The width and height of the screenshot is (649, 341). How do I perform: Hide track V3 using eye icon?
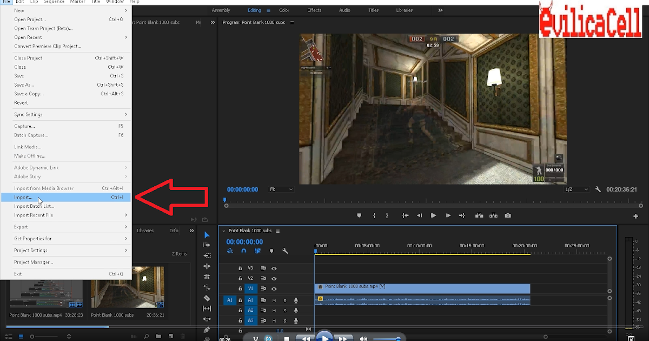[274, 268]
